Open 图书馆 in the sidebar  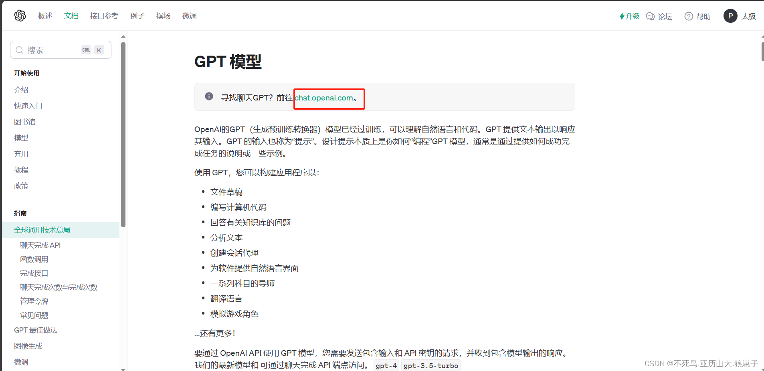pyautogui.click(x=25, y=122)
